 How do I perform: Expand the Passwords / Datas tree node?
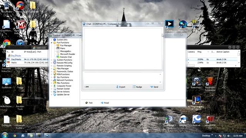pos(51,72)
